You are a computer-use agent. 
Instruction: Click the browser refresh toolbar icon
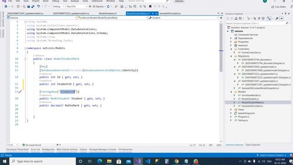[108, 6]
